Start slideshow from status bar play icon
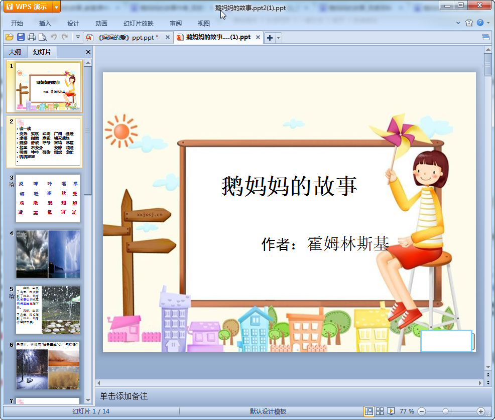Viewport: 495px width, 420px height. tap(391, 411)
